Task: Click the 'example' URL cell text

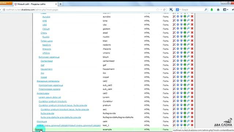Action: pyautogui.click(x=107, y=129)
